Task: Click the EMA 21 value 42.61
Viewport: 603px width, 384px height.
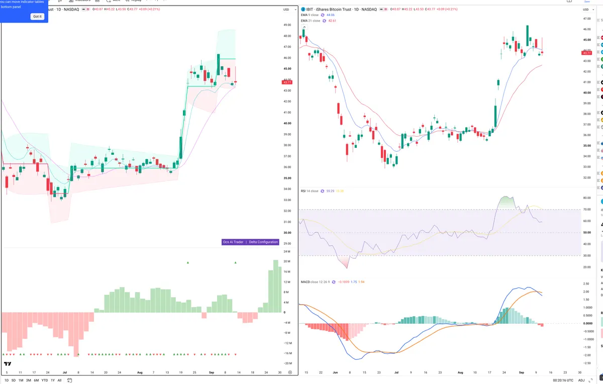Action: [x=332, y=21]
